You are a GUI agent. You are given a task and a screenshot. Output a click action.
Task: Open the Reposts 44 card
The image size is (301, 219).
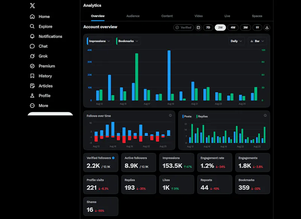coord(214,184)
